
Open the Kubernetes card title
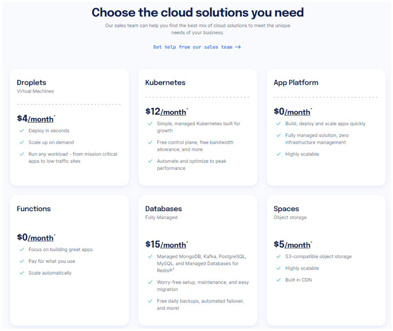165,83
